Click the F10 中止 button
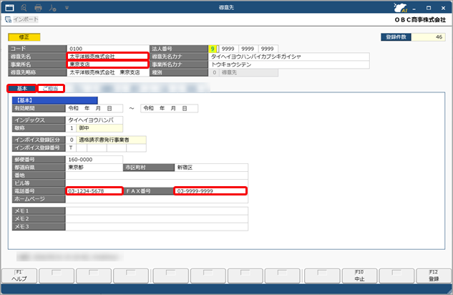The height and width of the screenshot is (295, 453). 359,276
